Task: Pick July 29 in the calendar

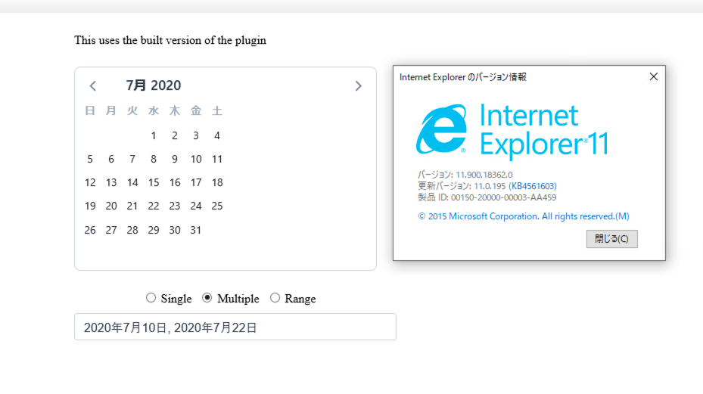Action: pyautogui.click(x=154, y=230)
